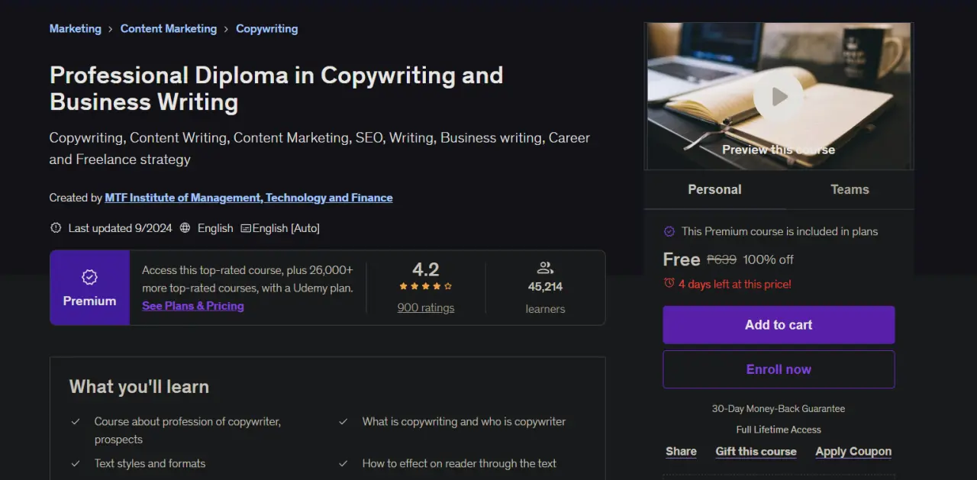The width and height of the screenshot is (977, 480).
Task: Click the 4.2 rating number
Action: [426, 269]
